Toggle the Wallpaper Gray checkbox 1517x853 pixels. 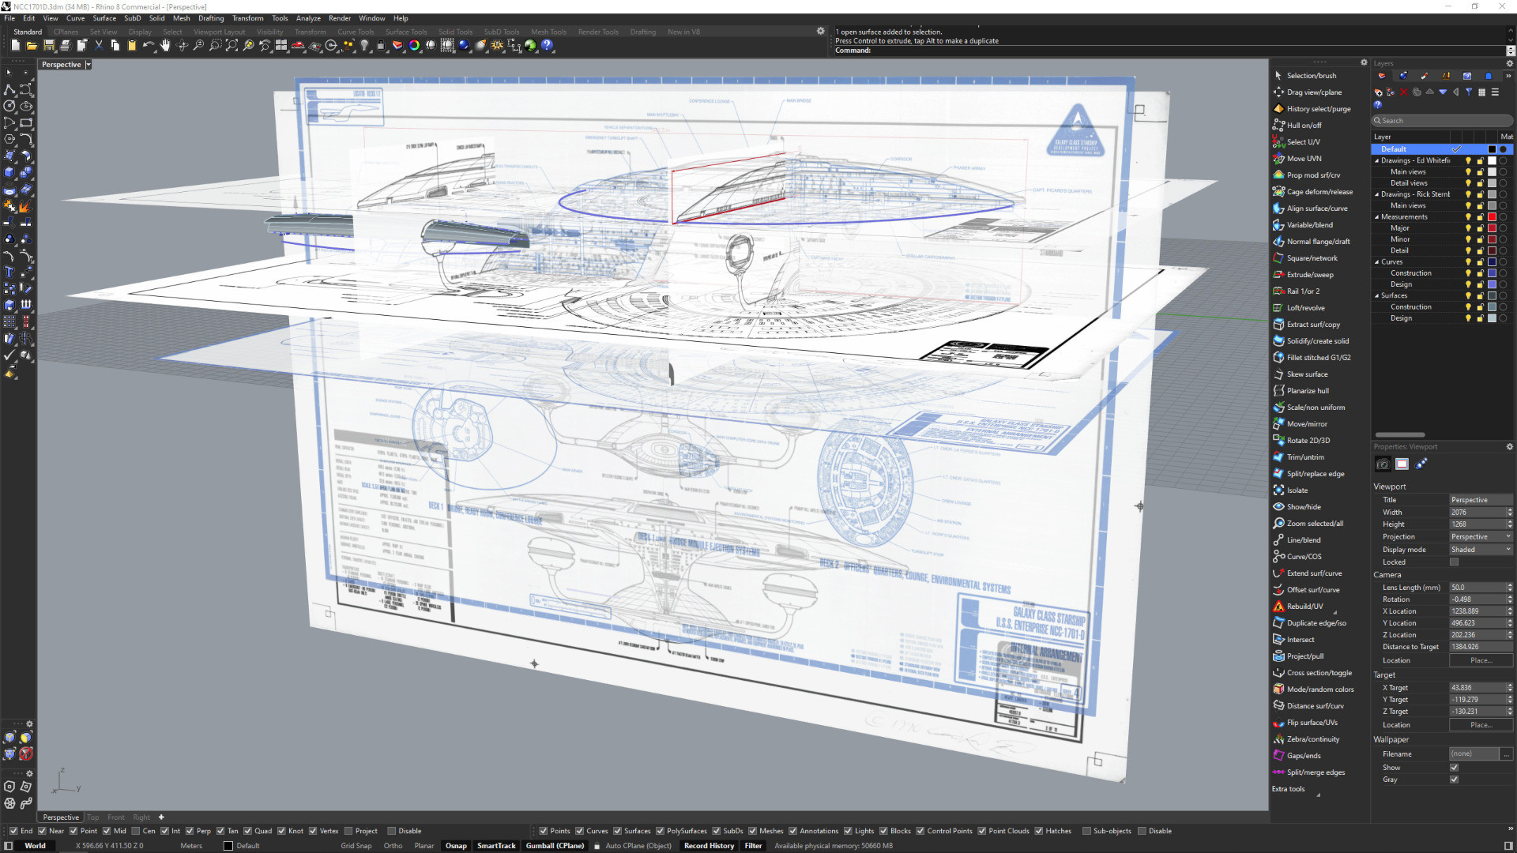coord(1454,780)
